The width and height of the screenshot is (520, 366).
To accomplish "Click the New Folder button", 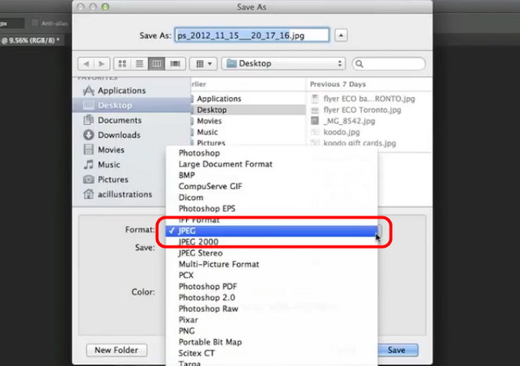I will [x=116, y=350].
